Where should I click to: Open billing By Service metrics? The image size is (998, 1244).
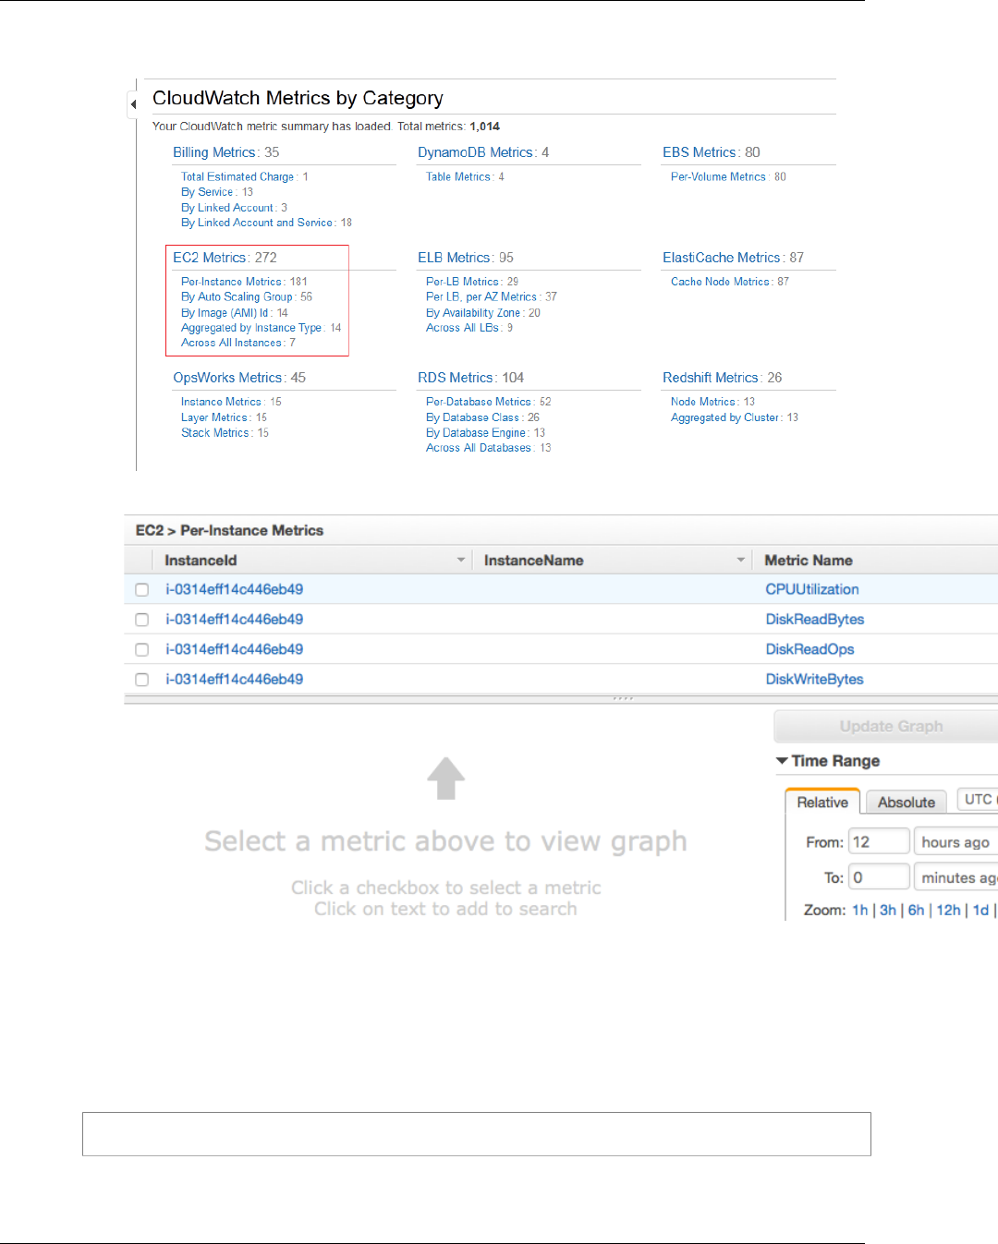pos(207,192)
